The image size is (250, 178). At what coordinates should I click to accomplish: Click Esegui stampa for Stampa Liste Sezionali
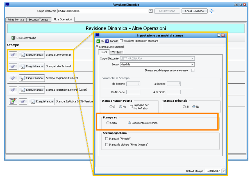click(x=32, y=67)
